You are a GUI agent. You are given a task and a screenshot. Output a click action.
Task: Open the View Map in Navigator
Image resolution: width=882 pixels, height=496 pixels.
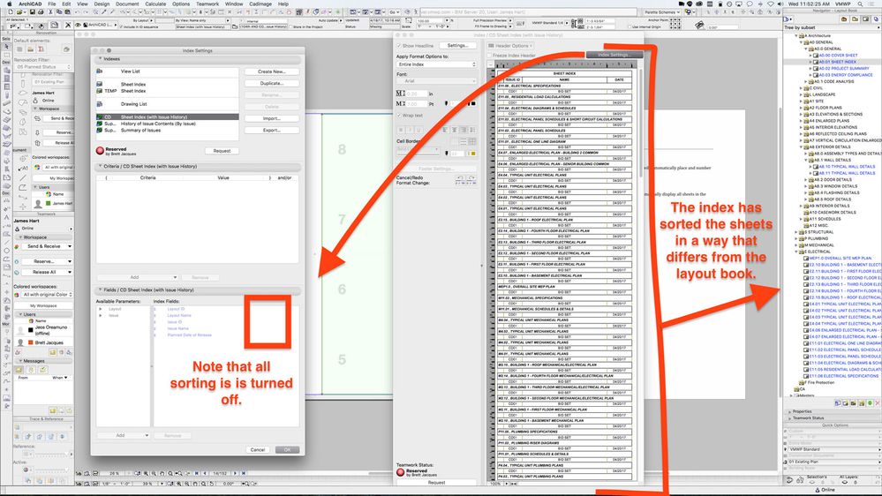click(855, 19)
